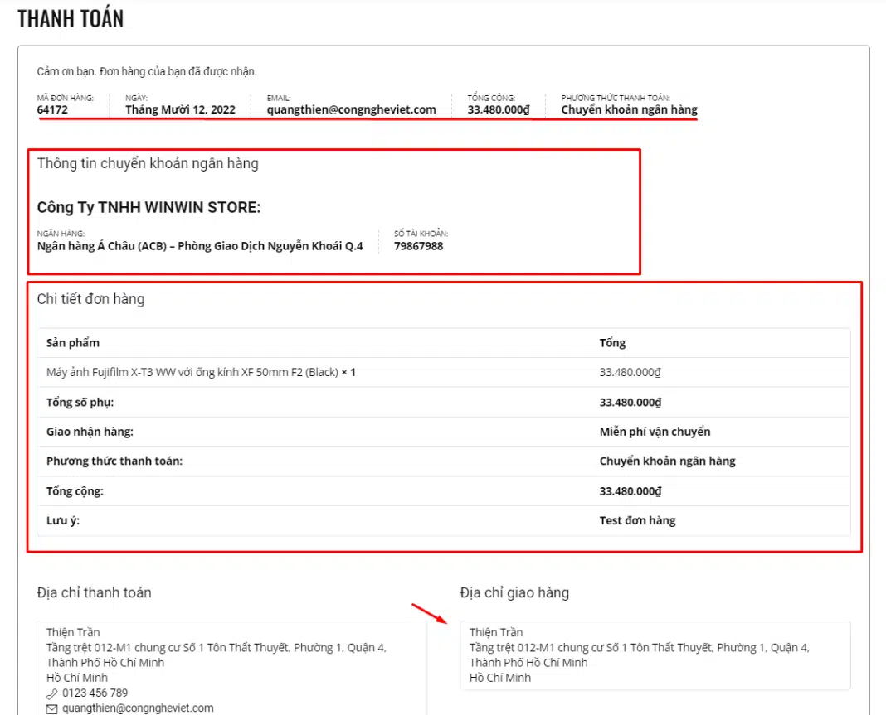This screenshot has height=715, width=886.
Task: Click the Tổng số phụ label
Action: coord(80,403)
